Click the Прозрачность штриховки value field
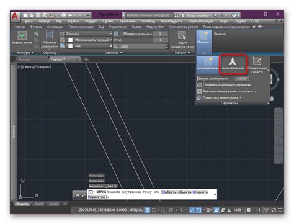Viewport: 294px width, 224px height. click(x=161, y=34)
